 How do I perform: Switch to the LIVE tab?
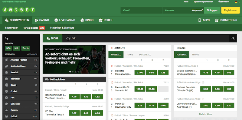pyautogui.click(x=71, y=39)
